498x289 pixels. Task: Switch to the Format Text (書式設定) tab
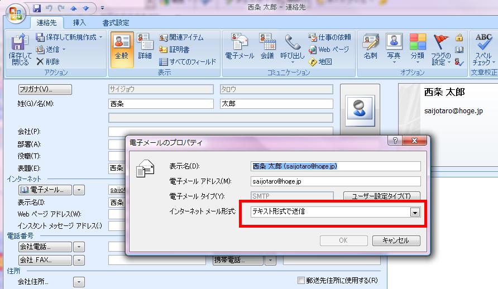click(116, 23)
